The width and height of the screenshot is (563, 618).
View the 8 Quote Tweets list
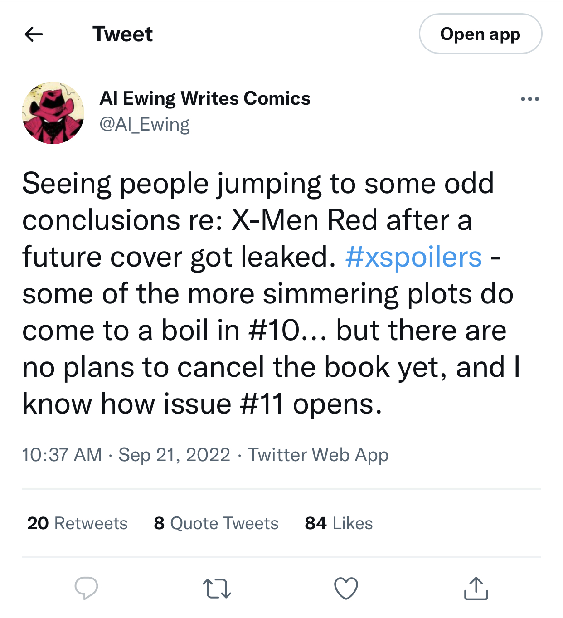[216, 523]
